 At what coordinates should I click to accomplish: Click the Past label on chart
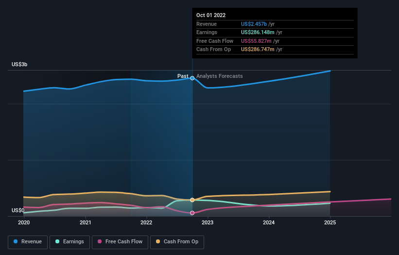coord(183,76)
